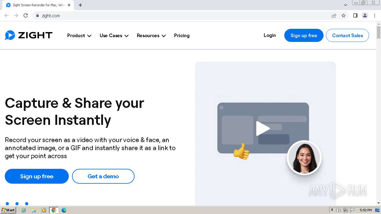
Task: Click Show desktop button
Action: (x=377, y=210)
